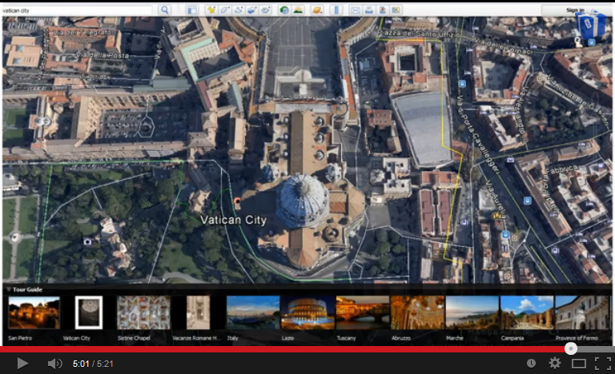615x374 pixels.
Task: Start the Record a Tour tool
Action: coord(266,10)
